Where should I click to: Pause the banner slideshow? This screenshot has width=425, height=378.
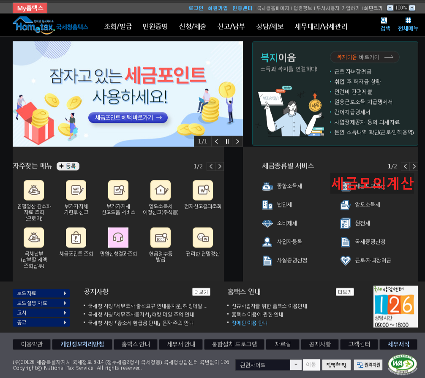pyautogui.click(x=227, y=141)
